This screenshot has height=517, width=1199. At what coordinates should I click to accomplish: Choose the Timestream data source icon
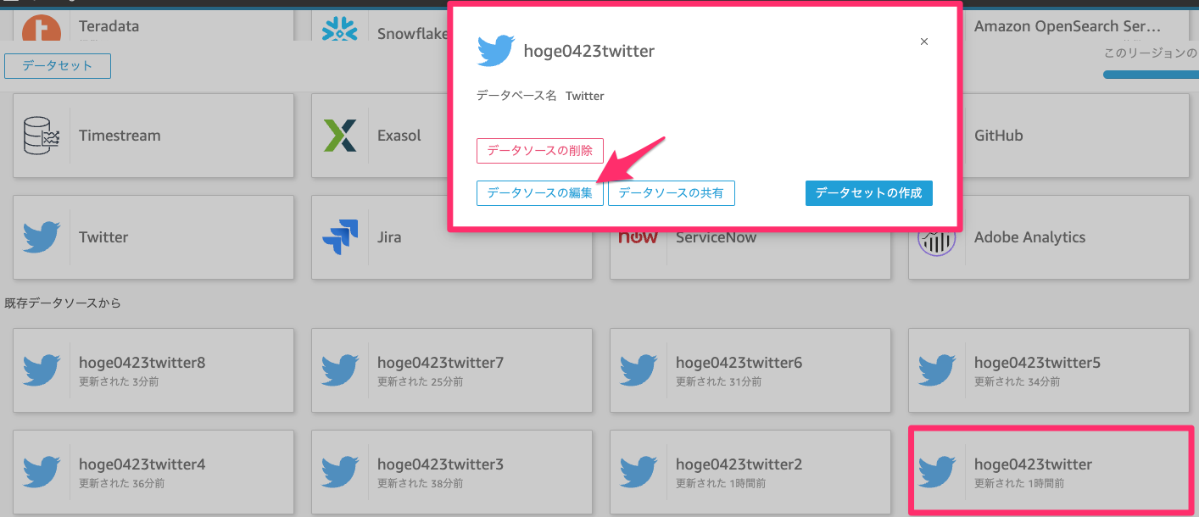[42, 136]
